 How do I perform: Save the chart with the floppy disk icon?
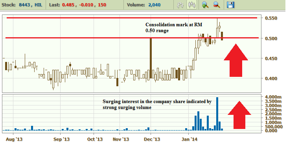[231, 5]
